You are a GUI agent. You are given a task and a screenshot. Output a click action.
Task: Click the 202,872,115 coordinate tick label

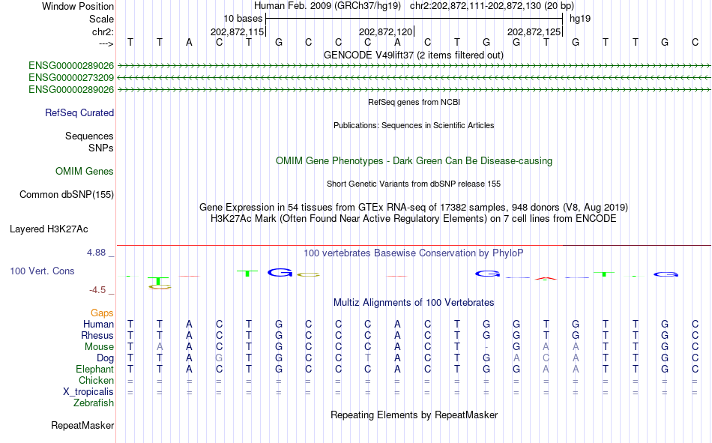(x=237, y=31)
